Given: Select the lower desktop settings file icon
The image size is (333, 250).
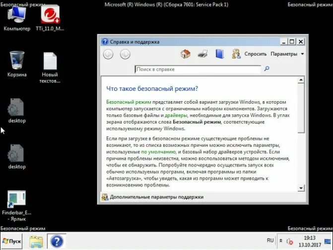Looking at the screenshot, I should (x=16, y=157).
